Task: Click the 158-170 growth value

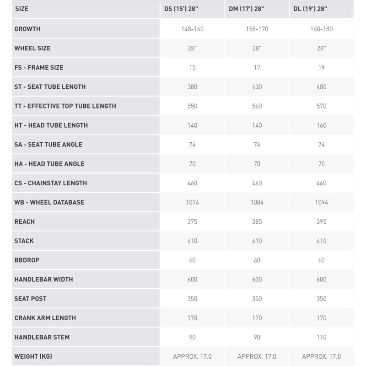Action: tap(257, 29)
